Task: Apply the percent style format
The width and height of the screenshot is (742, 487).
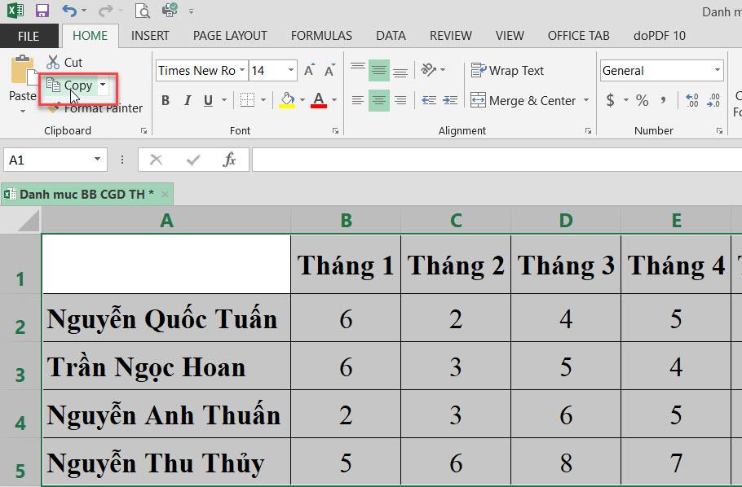Action: [x=643, y=101]
